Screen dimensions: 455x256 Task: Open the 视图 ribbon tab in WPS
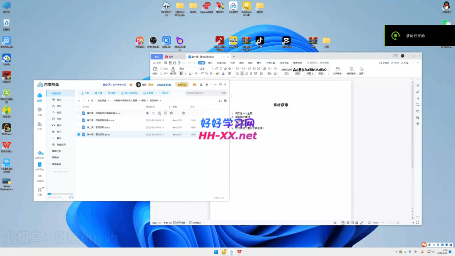250,63
